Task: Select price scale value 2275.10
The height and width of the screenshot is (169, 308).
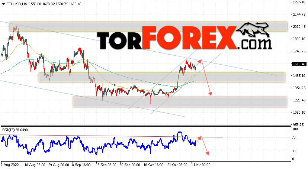Action: click(x=299, y=2)
